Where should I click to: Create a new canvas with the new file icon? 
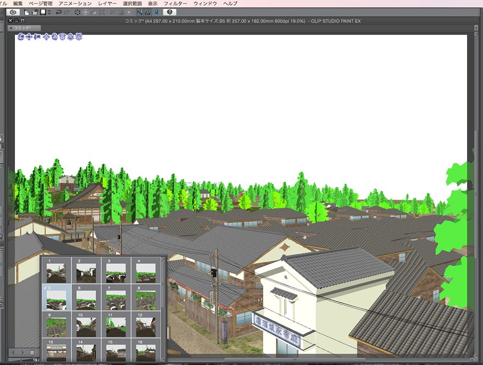[x=27, y=12]
